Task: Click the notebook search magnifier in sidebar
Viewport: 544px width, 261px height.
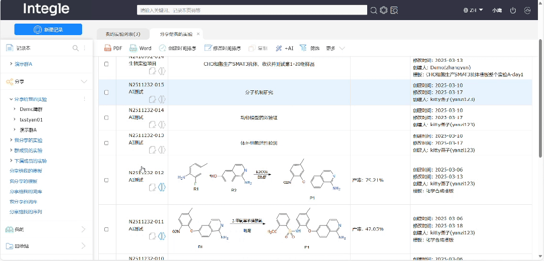Action: [75, 48]
